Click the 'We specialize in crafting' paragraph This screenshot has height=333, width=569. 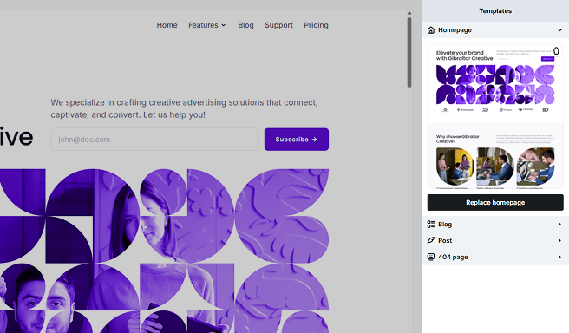click(185, 108)
